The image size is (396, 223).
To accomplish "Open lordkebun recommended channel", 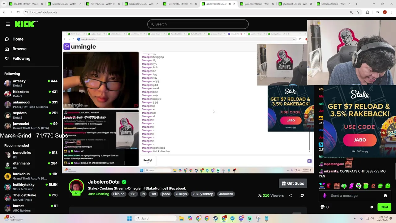I will (31, 176).
